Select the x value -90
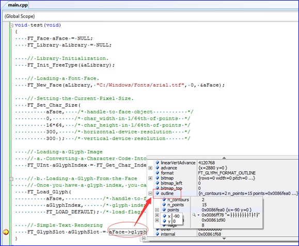299x246 pixels. (177, 216)
